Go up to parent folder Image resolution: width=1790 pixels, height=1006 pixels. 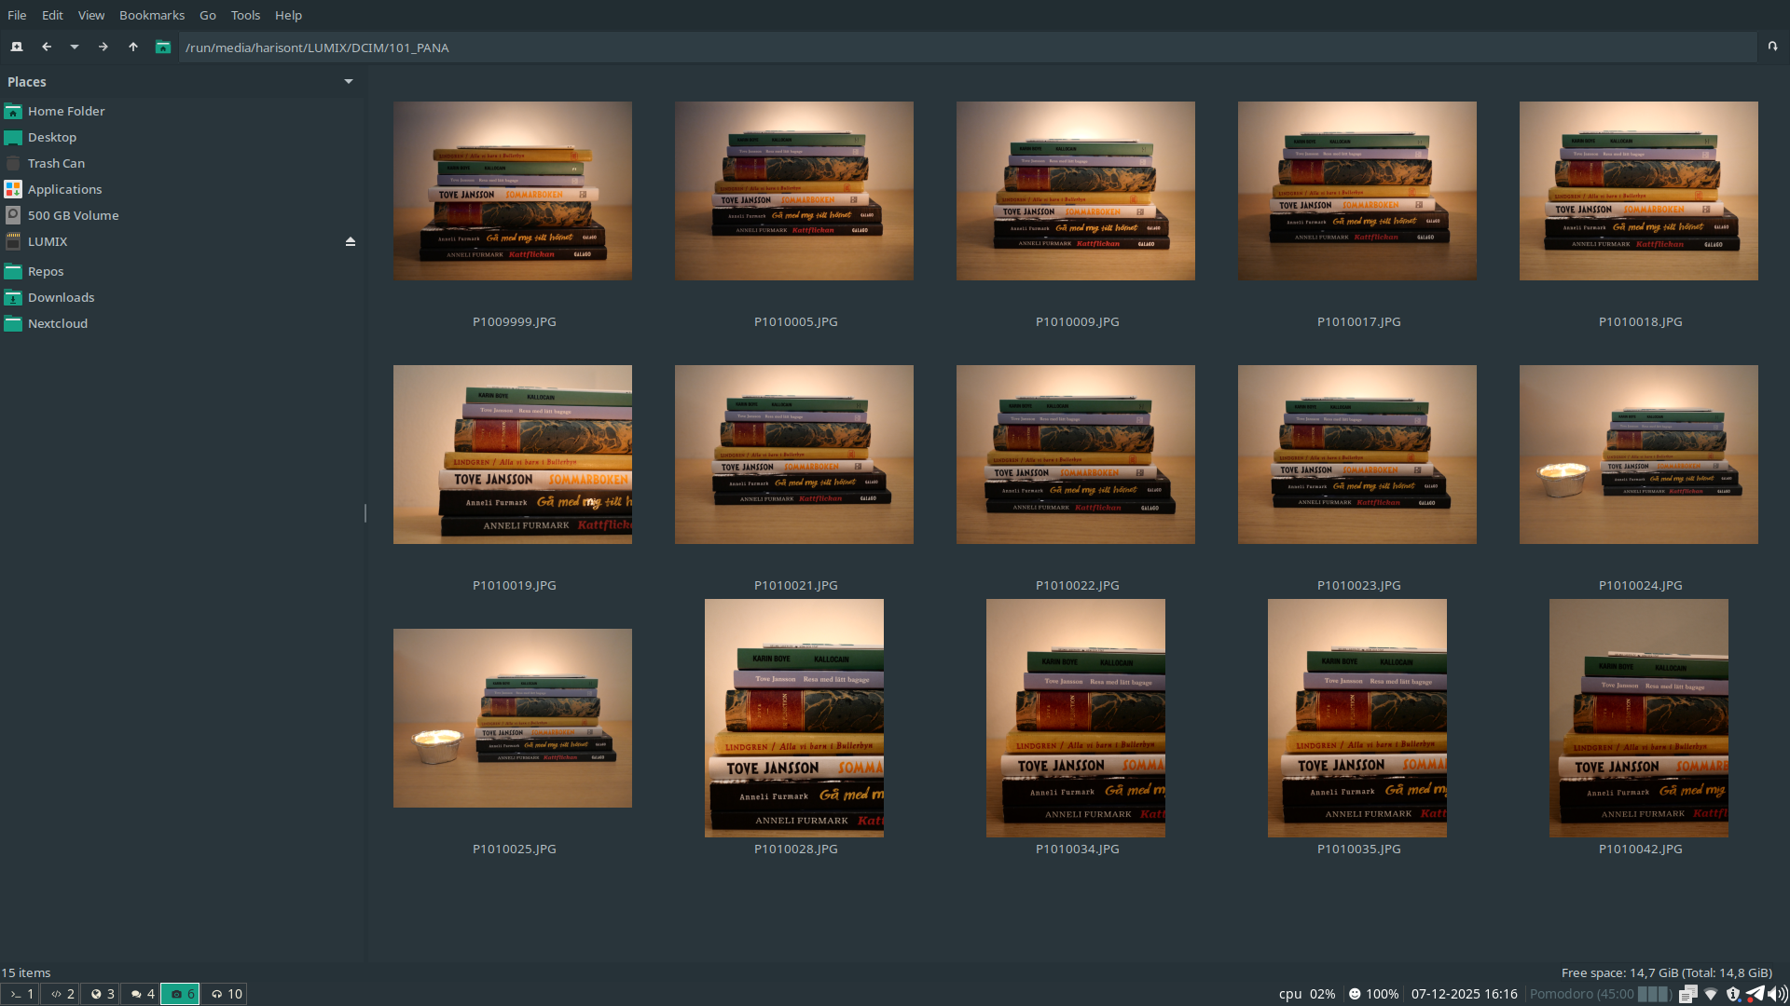[133, 47]
